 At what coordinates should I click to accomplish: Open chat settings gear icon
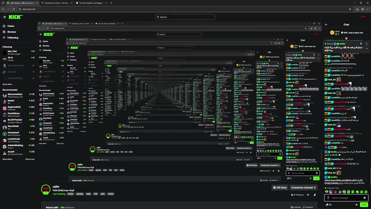click(x=357, y=205)
